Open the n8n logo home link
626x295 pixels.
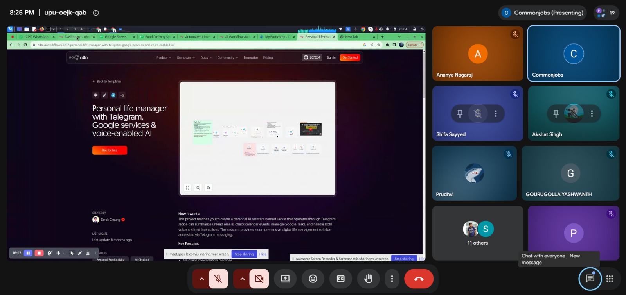(78, 57)
